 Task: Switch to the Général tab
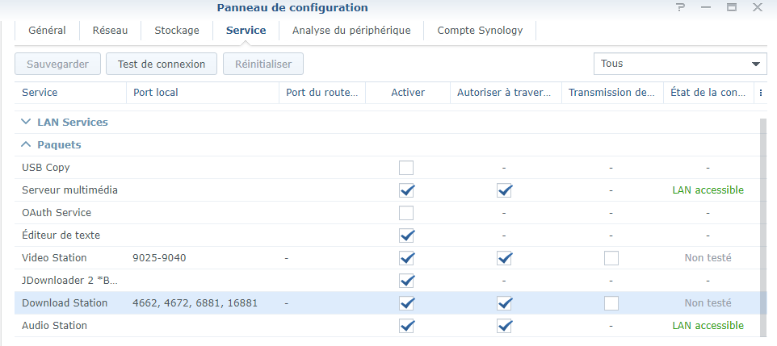pyautogui.click(x=47, y=31)
